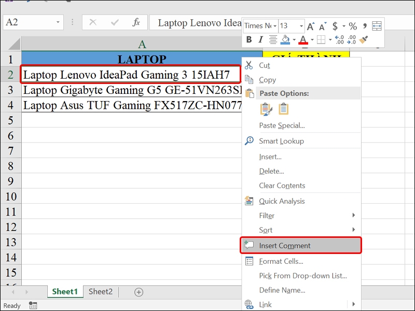The height and width of the screenshot is (311, 415).
Task: Select row 2 header
Action: 10,75
